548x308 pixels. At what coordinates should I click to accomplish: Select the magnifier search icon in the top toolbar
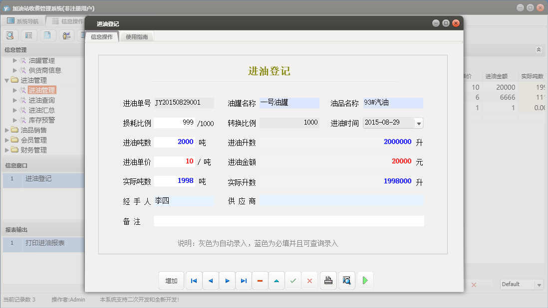pyautogui.click(x=10, y=35)
